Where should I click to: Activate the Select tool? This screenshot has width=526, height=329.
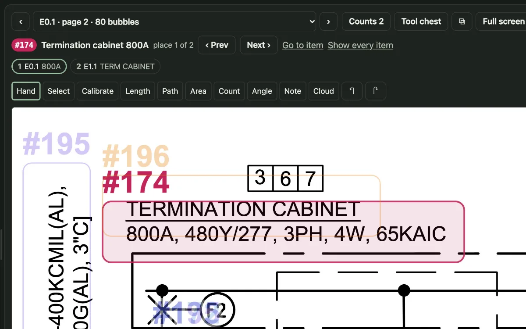(x=59, y=91)
